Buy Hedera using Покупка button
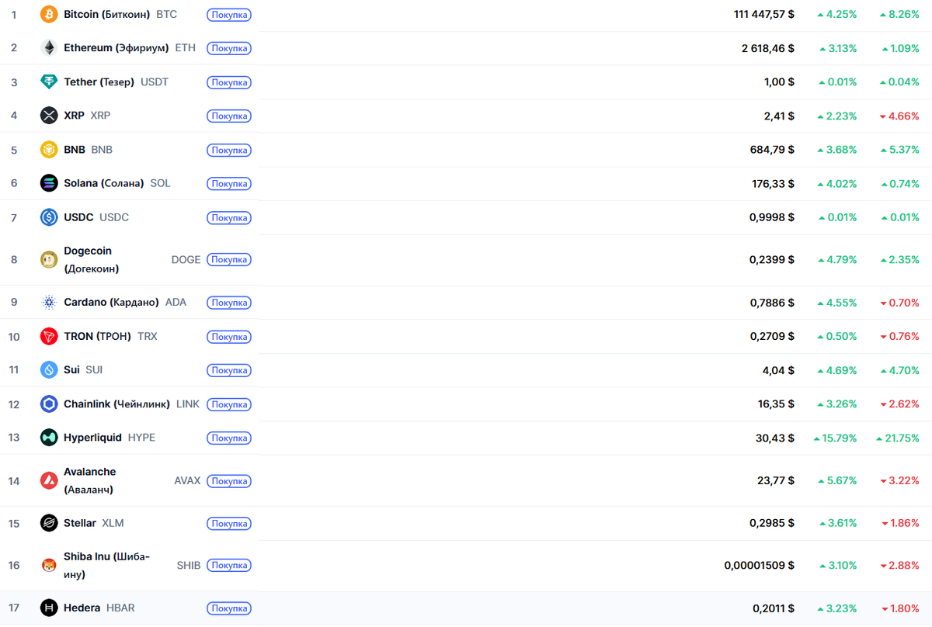932x627 pixels. [229, 608]
